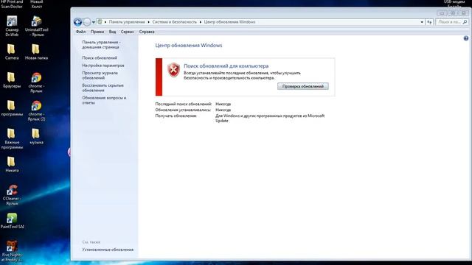
Task: Open recent pages dropdown arrow
Action: click(x=94, y=22)
